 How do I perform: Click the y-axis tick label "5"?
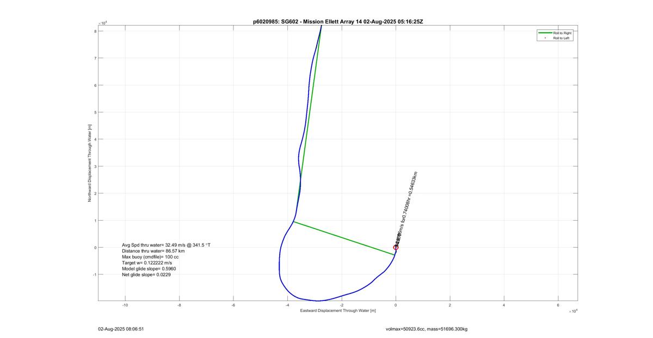95,112
